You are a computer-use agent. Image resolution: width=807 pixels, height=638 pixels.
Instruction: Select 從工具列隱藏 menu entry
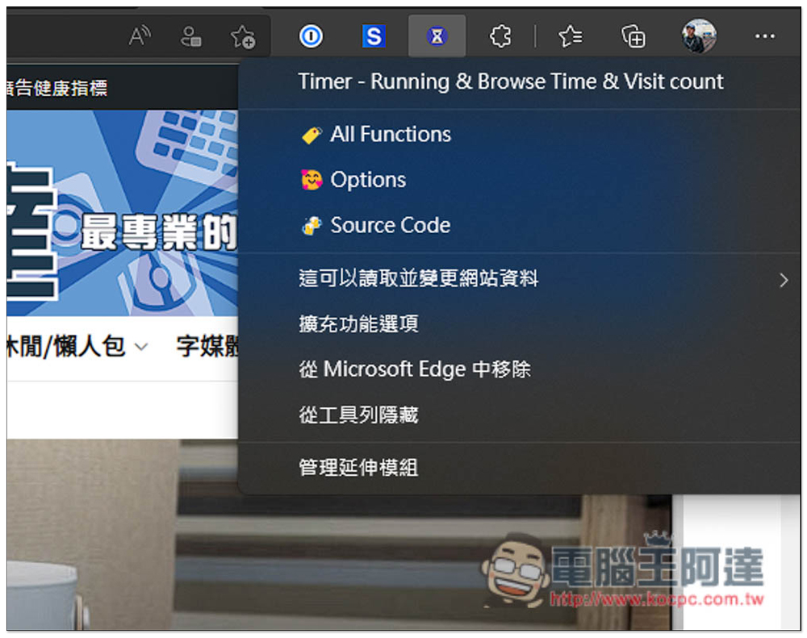[x=519, y=415]
